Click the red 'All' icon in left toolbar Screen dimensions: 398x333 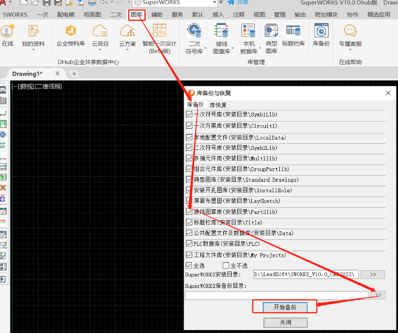3,221
